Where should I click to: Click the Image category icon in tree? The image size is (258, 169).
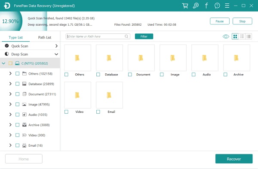tap(24, 104)
